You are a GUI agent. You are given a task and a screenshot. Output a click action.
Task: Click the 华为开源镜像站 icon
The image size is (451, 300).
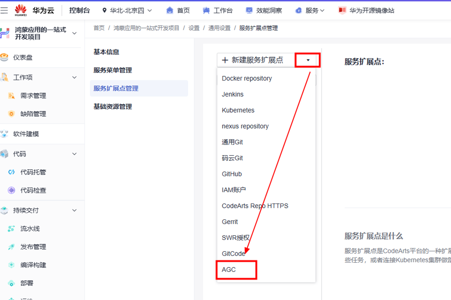coord(342,11)
